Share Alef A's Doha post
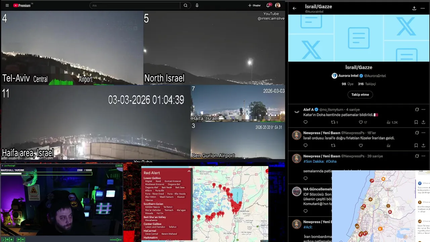This screenshot has width=430, height=242. [x=423, y=122]
